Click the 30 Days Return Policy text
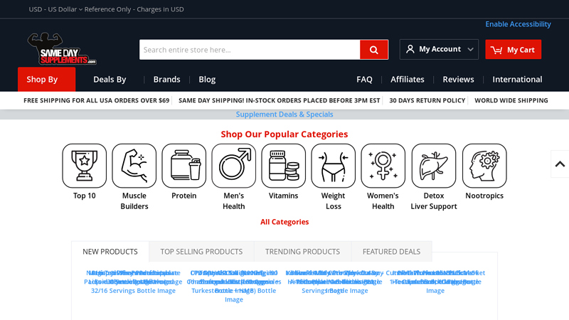569x320 pixels. click(x=427, y=100)
